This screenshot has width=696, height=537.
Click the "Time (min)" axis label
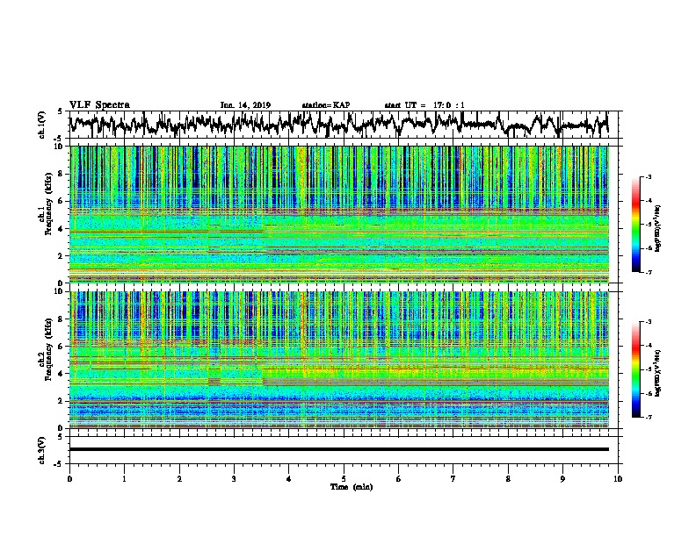(x=352, y=487)
